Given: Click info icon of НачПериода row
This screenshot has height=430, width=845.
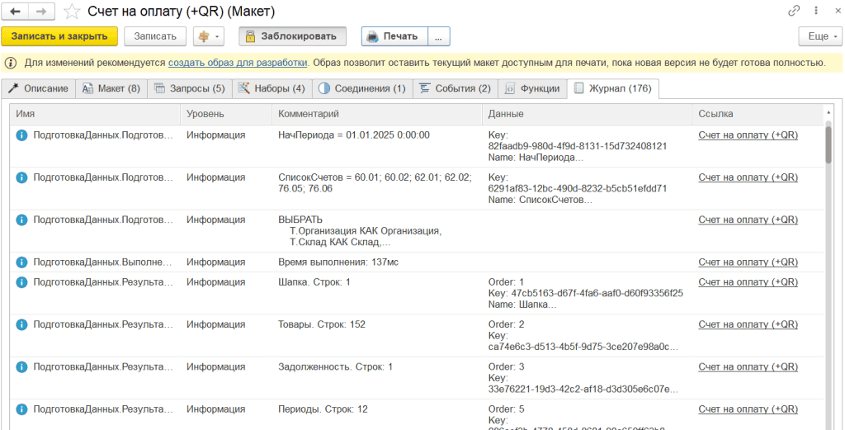Looking at the screenshot, I should click(x=21, y=135).
